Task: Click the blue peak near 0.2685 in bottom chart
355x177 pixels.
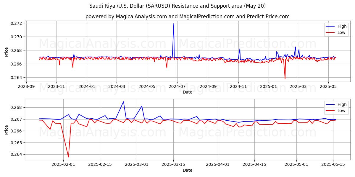Action: click(x=123, y=102)
